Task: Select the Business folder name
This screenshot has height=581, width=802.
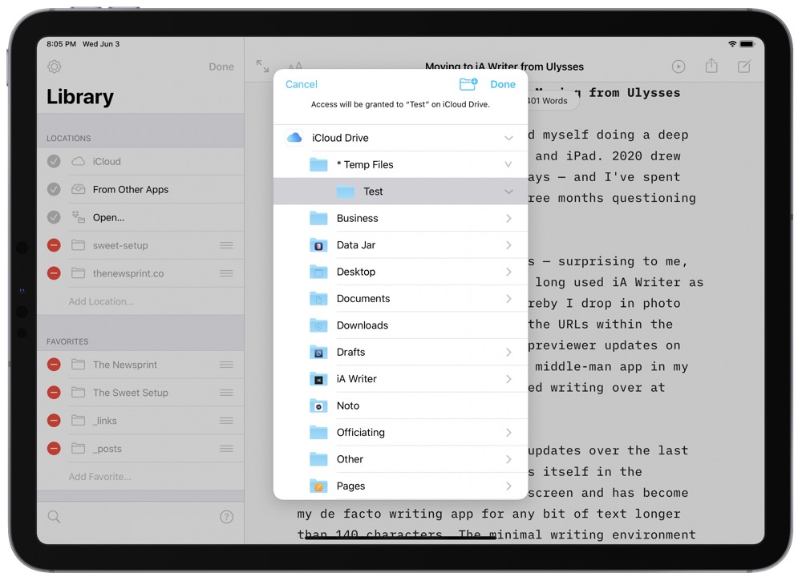Action: point(358,218)
